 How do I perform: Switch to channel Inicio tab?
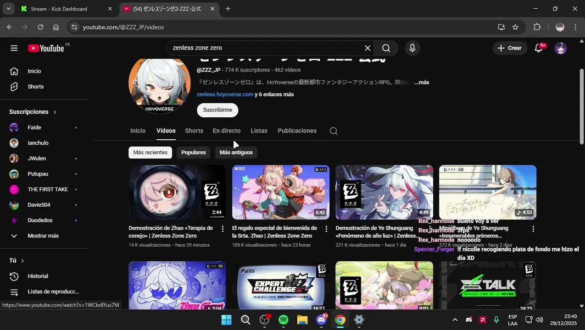coord(138,131)
